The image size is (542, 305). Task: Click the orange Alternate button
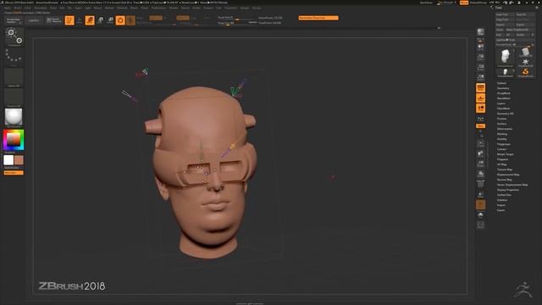pos(14,173)
